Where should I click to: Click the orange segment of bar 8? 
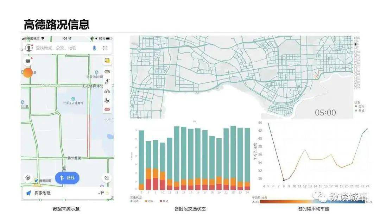tap(148, 174)
